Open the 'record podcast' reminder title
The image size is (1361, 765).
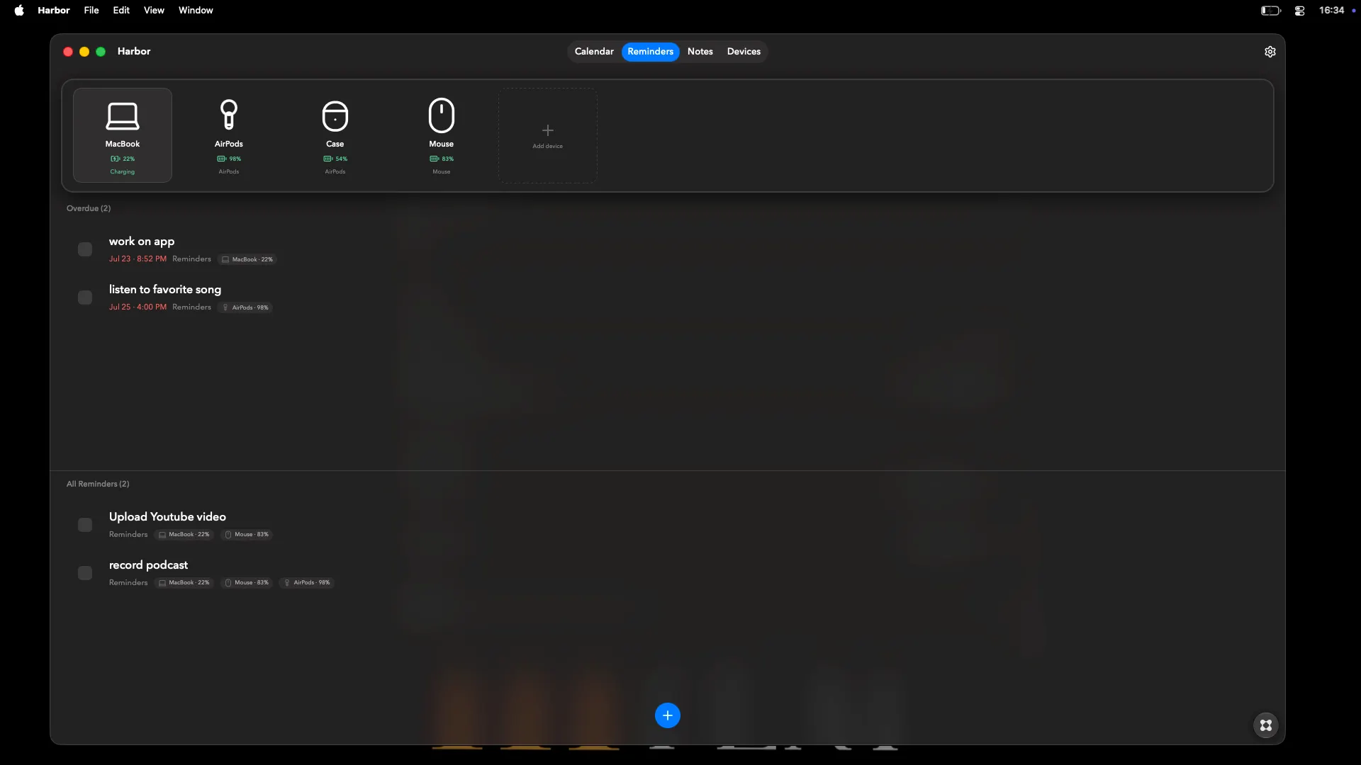click(148, 565)
